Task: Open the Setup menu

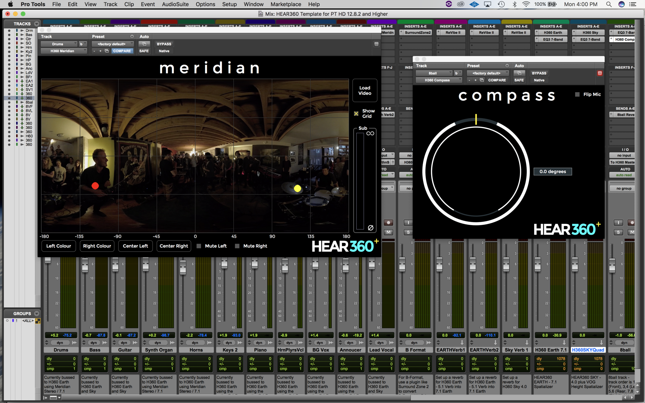Action: pos(229,4)
